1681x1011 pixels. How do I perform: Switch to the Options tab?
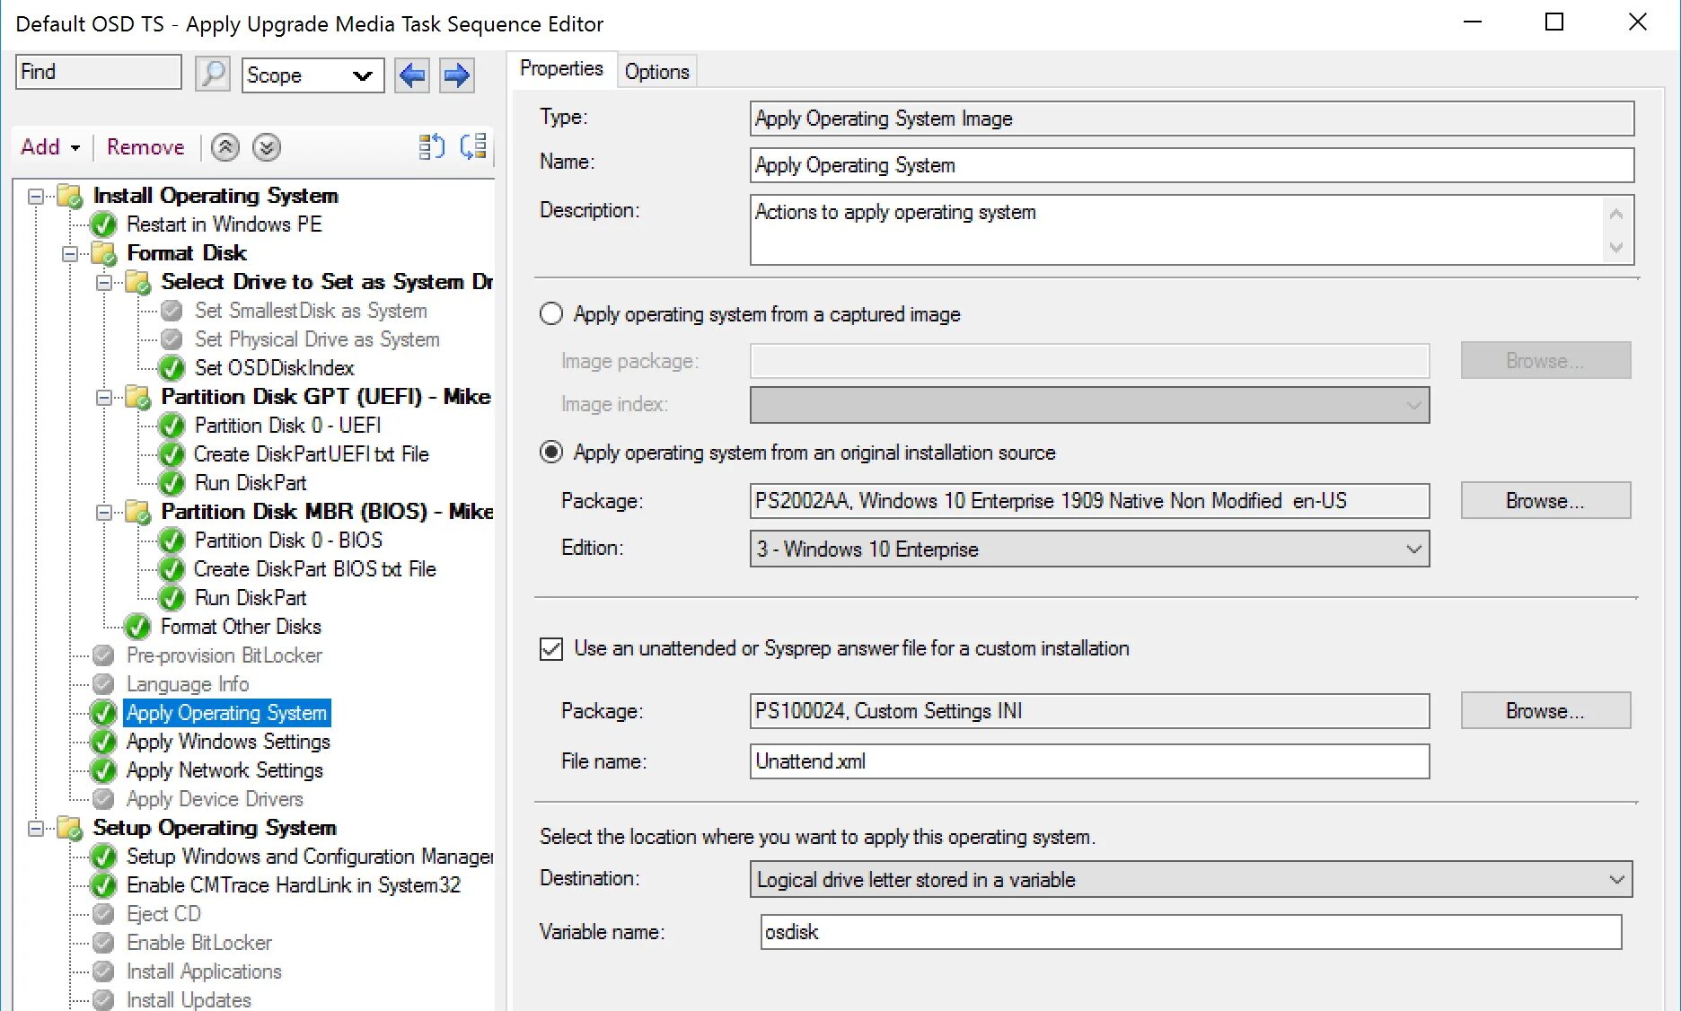coord(656,70)
